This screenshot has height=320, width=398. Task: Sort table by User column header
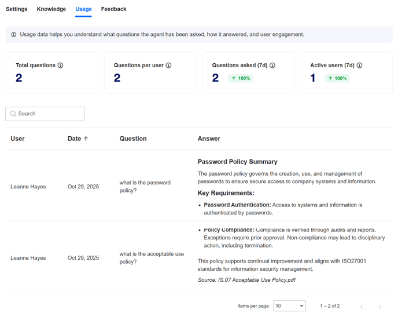coord(18,139)
